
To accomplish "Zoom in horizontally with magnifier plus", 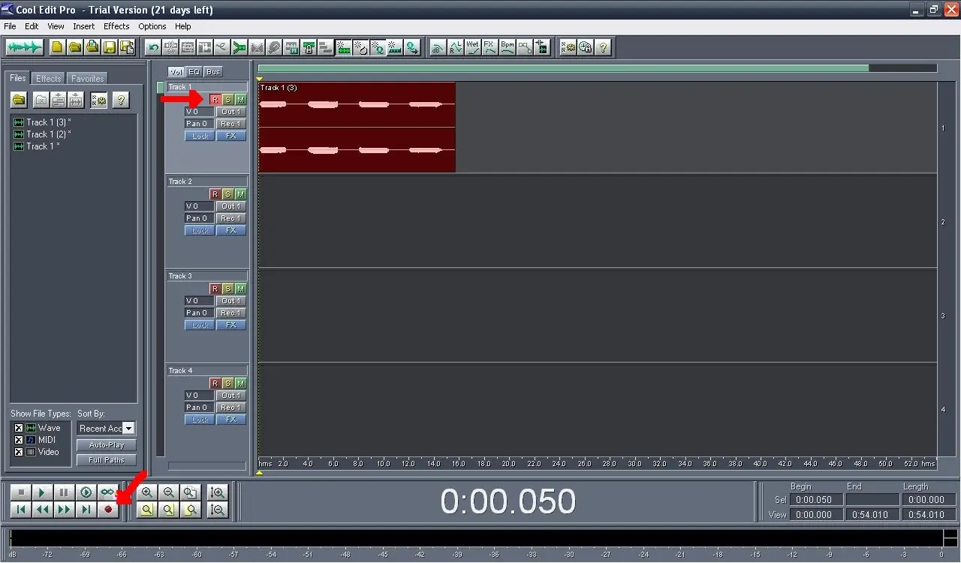I will 147,492.
